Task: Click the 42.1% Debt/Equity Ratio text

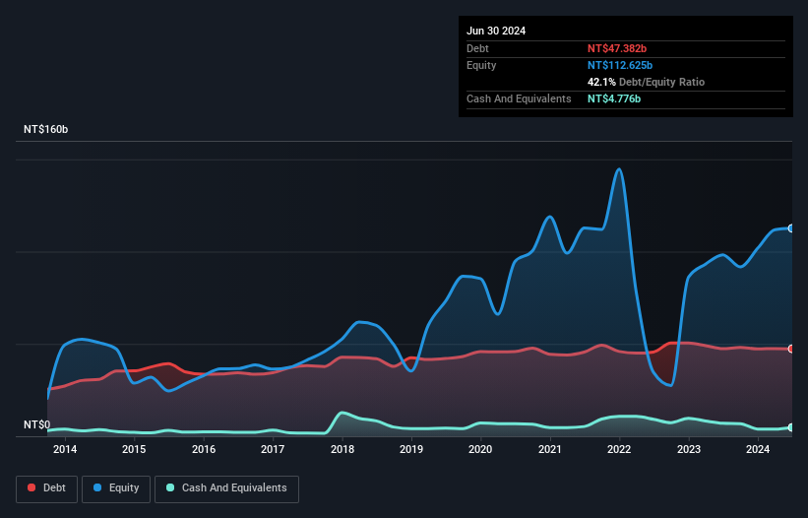Action: [x=647, y=82]
